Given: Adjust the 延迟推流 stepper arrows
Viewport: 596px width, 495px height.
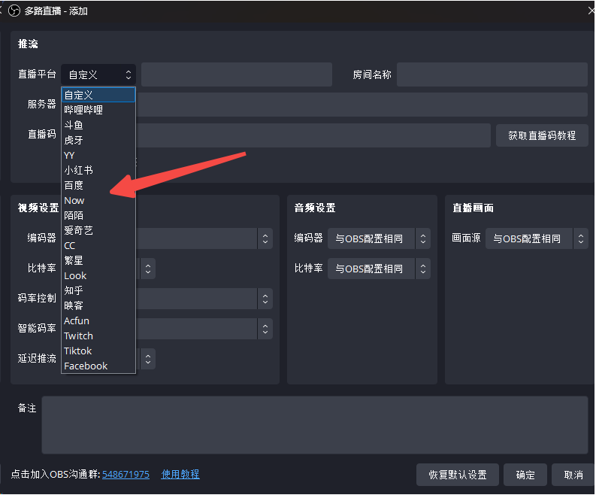Looking at the screenshot, I should point(148,359).
